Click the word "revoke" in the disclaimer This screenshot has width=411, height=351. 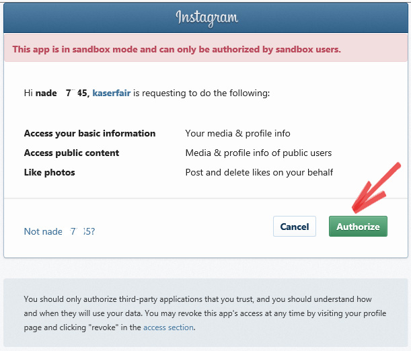pyautogui.click(x=104, y=327)
